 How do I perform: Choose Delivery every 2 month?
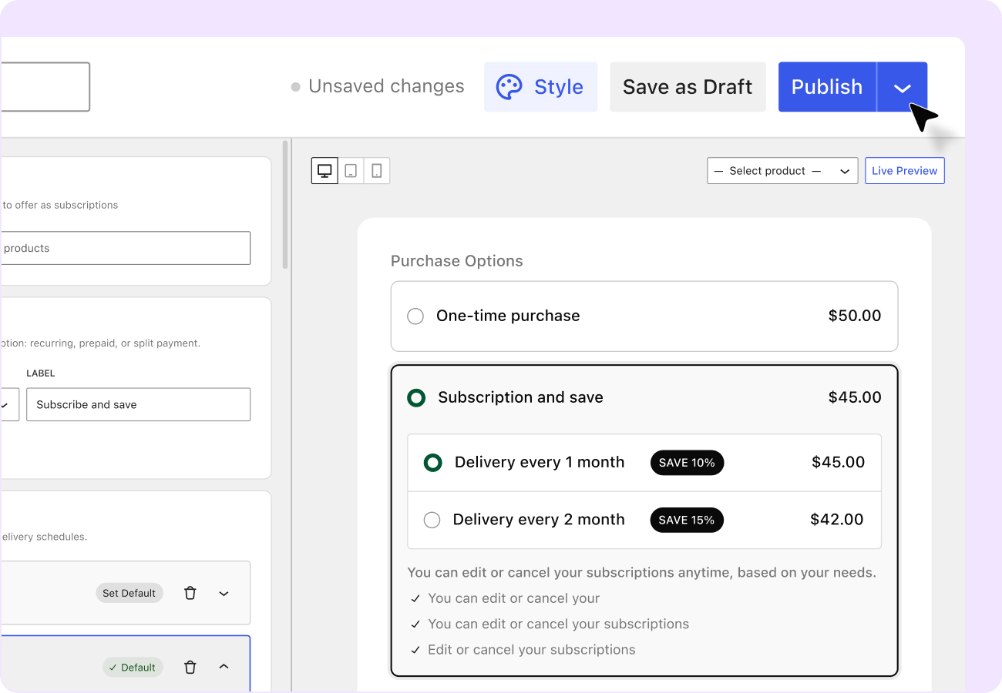432,520
